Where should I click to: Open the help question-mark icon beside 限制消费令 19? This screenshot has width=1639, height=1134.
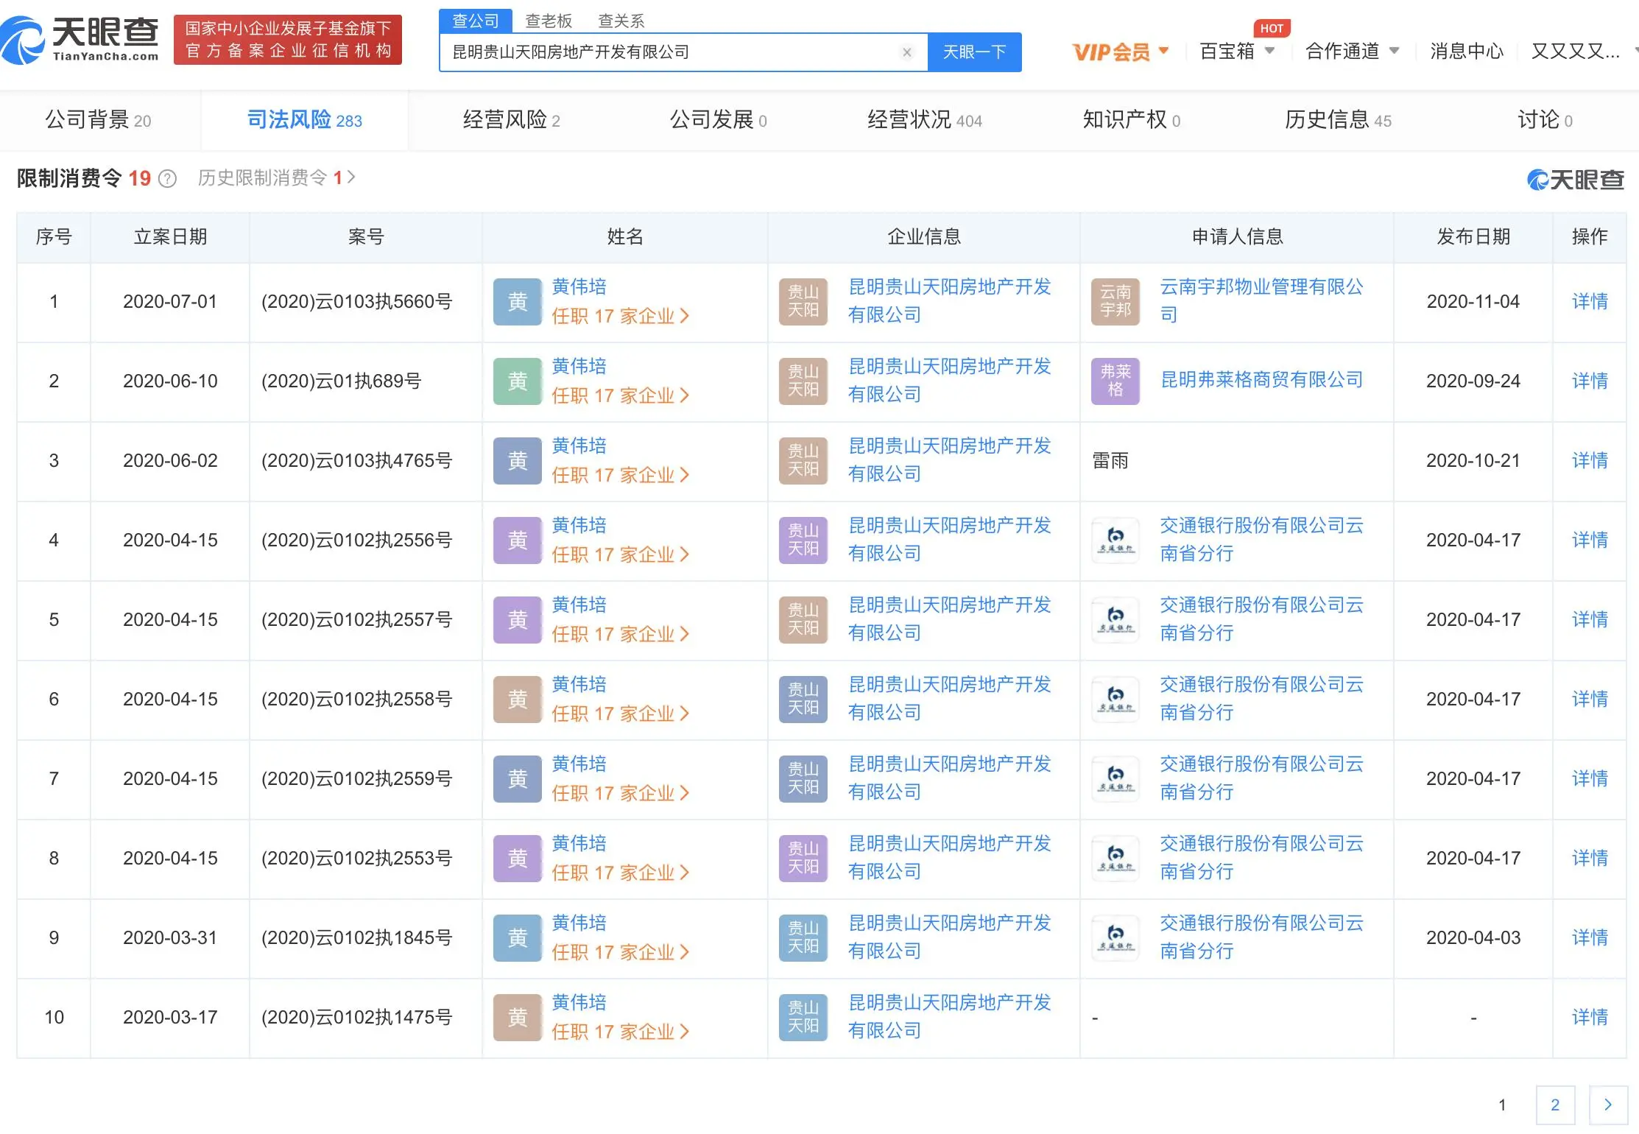[168, 179]
